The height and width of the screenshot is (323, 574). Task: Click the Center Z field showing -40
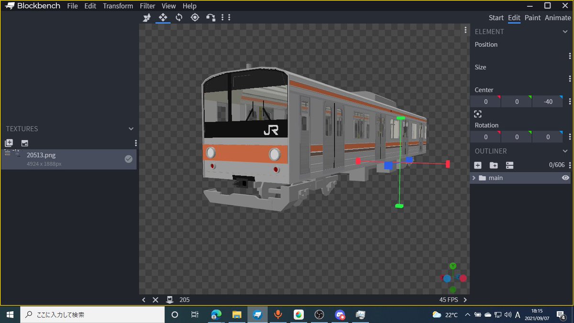click(x=548, y=101)
